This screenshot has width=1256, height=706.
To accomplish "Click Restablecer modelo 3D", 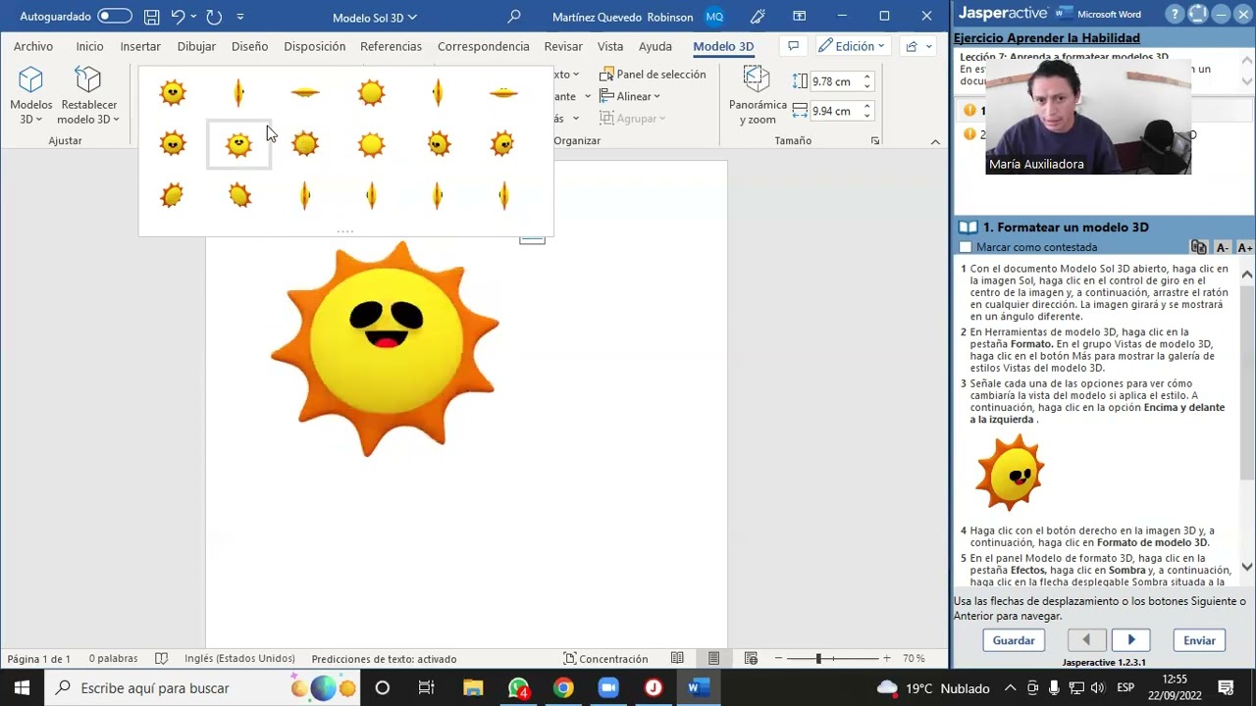I will point(88,96).
